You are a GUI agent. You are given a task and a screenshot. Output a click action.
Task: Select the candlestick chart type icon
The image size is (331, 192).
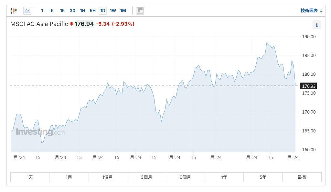coord(14,11)
